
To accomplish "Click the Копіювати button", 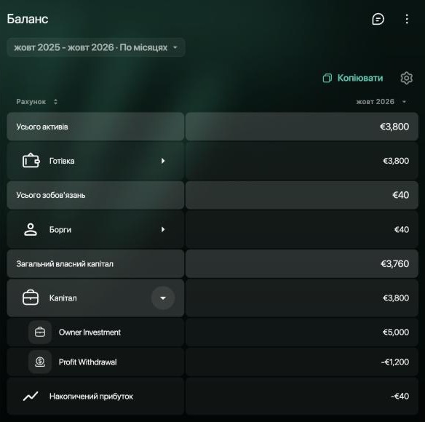I will tap(353, 78).
